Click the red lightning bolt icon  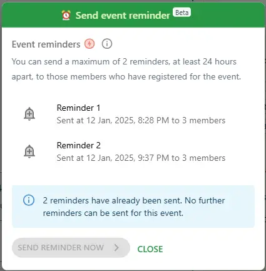[x=90, y=44]
